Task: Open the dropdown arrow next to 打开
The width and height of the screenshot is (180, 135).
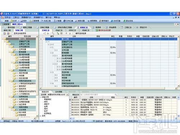Action: tap(19, 21)
